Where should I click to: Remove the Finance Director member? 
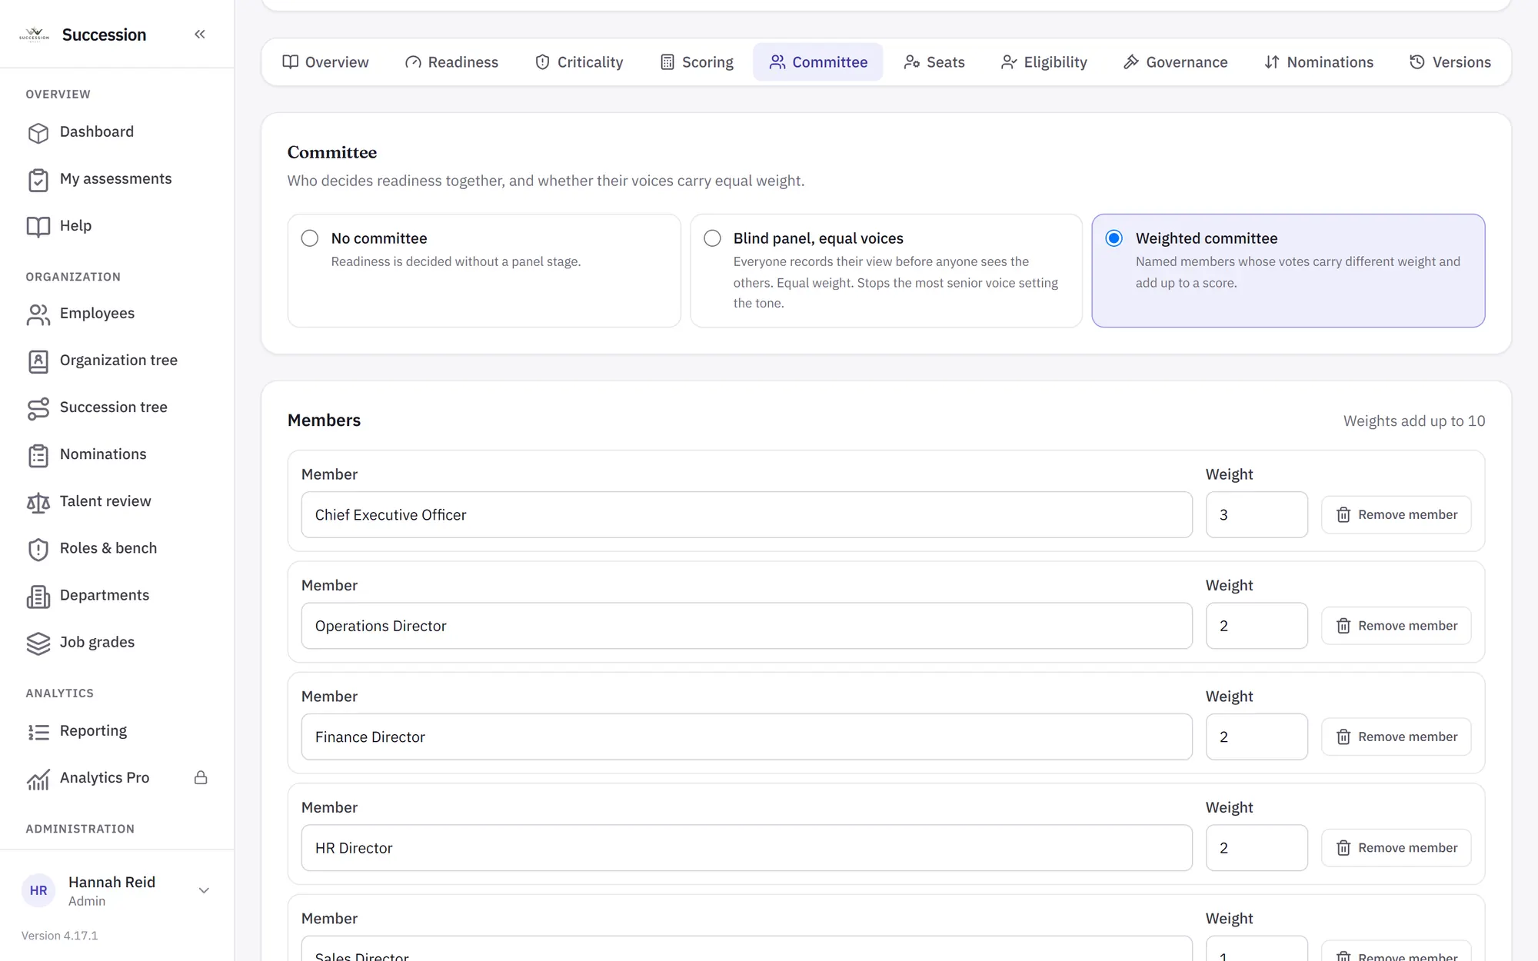point(1397,737)
